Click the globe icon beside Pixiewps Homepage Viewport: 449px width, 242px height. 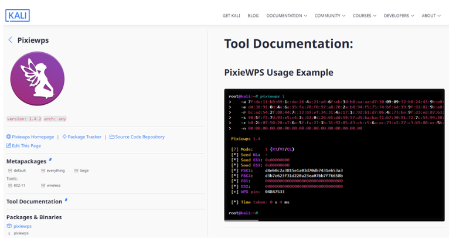point(9,137)
